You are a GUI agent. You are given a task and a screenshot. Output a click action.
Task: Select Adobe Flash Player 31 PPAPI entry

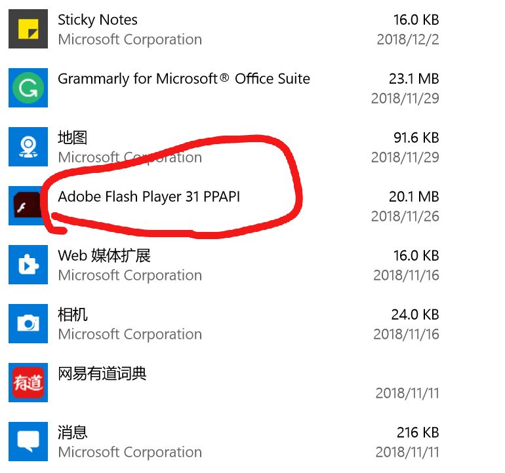click(x=149, y=197)
